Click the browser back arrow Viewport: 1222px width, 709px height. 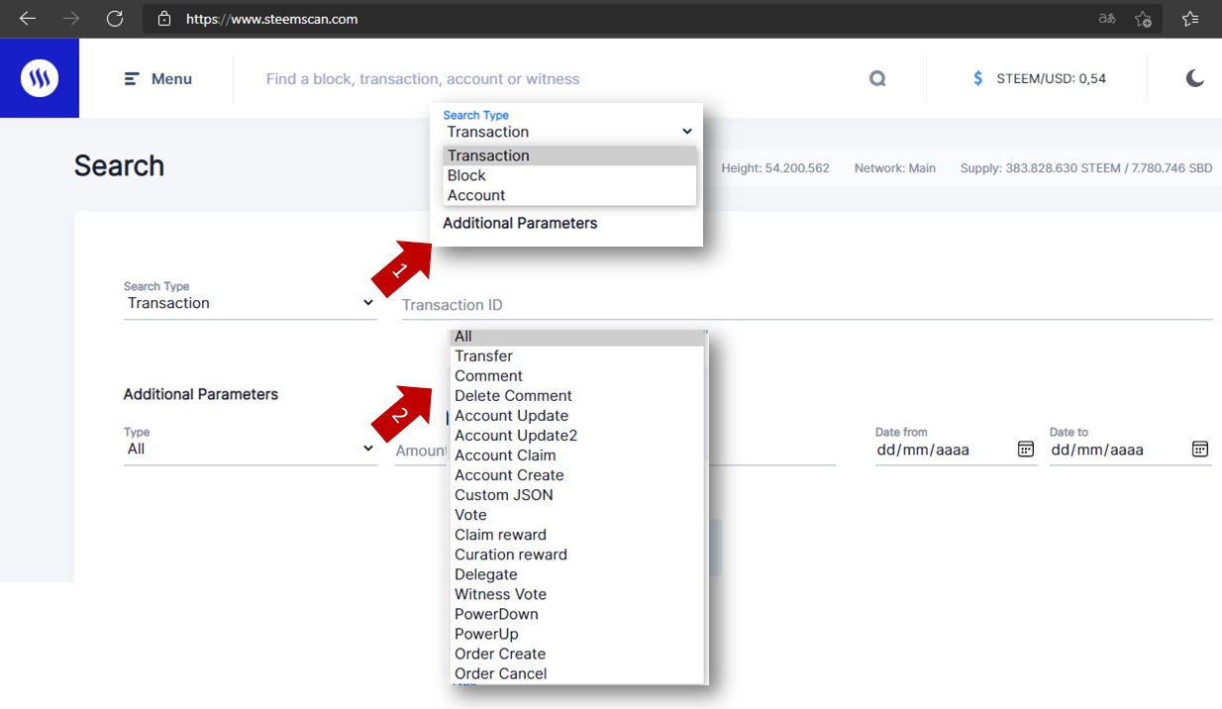point(28,18)
